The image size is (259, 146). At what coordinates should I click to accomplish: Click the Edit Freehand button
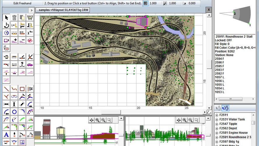coord(22,3)
